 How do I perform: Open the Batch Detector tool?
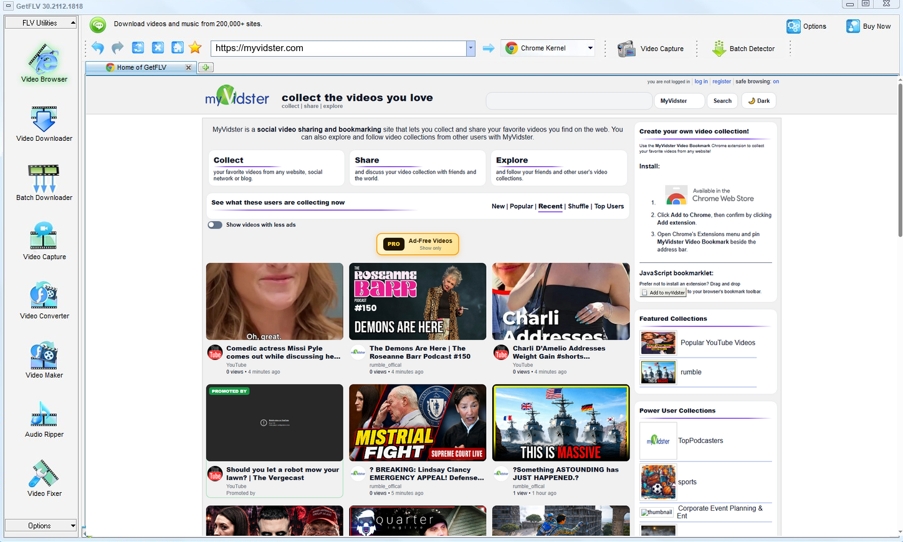point(743,49)
